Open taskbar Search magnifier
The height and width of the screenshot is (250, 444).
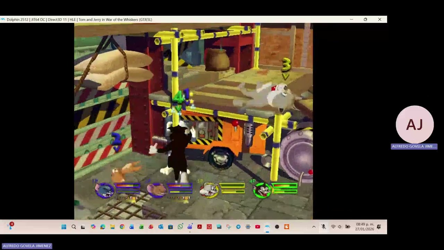coord(74,227)
